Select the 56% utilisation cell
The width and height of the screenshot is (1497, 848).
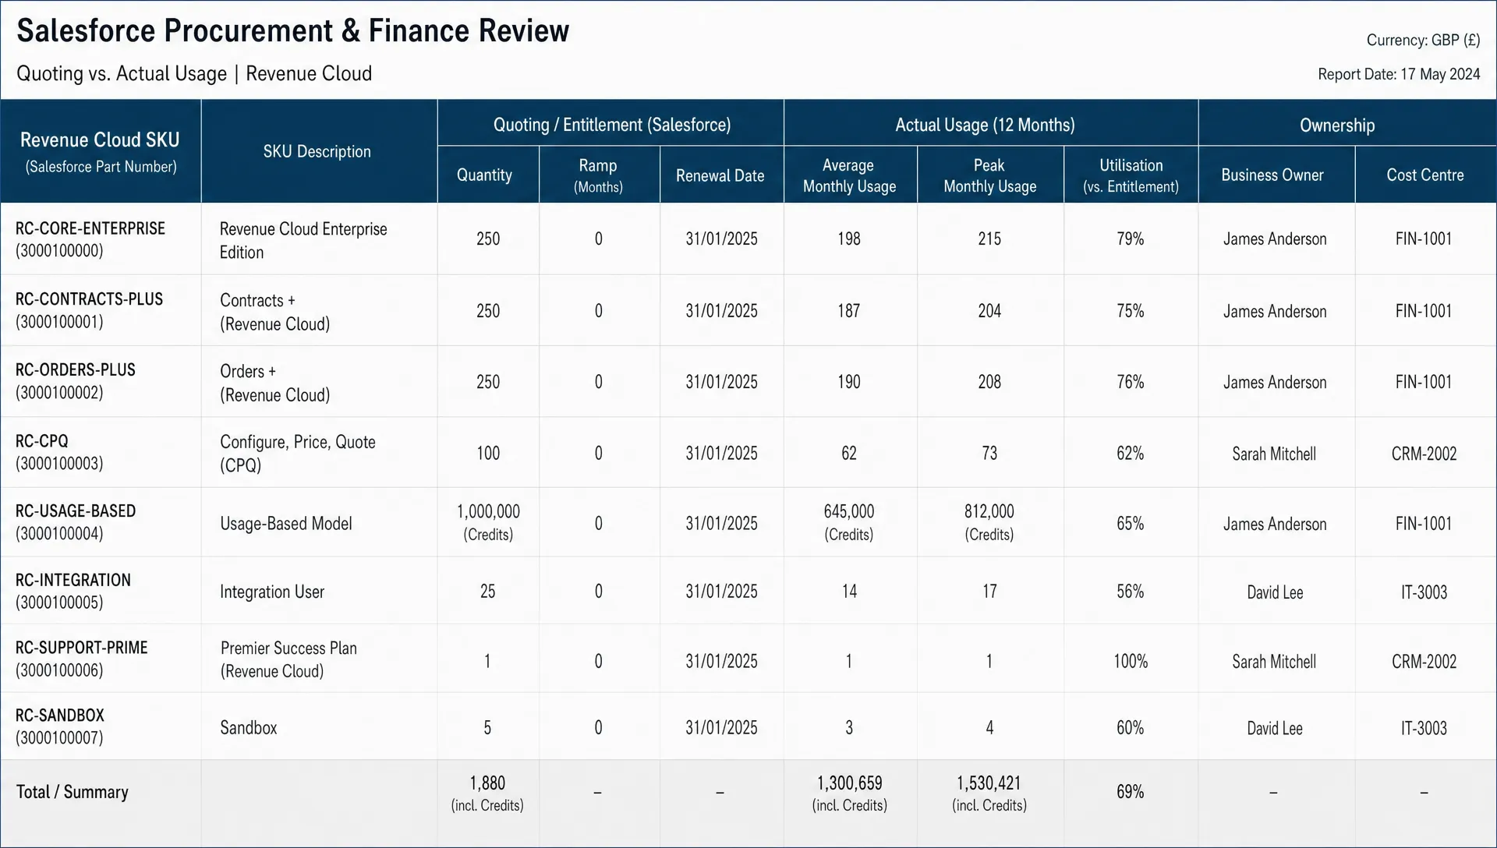pyautogui.click(x=1131, y=591)
